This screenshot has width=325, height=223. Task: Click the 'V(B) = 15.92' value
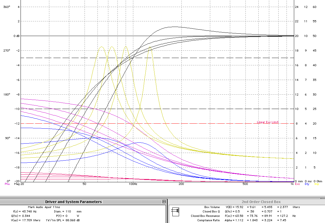click(x=234, y=207)
